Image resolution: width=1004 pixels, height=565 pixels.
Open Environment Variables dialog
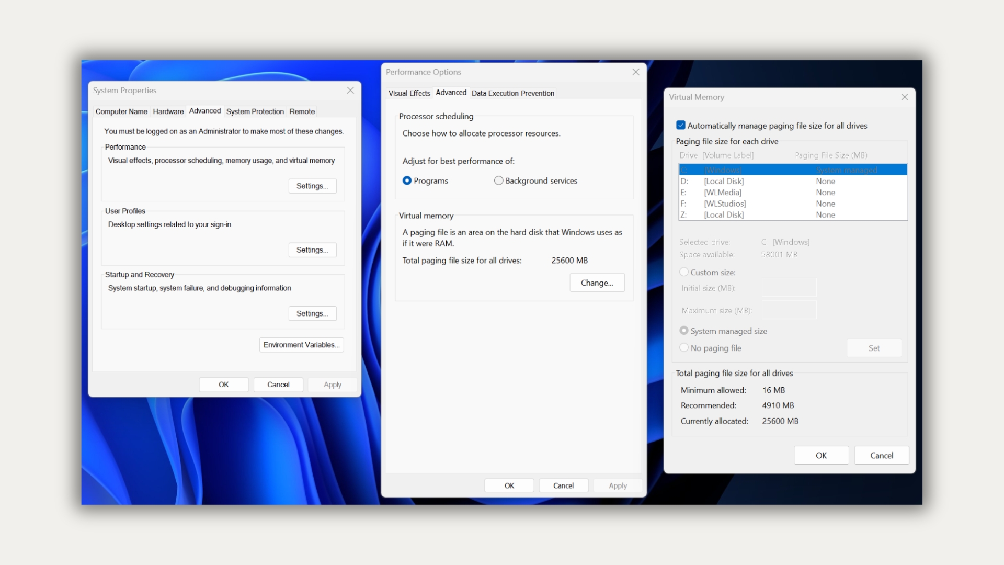pyautogui.click(x=302, y=345)
